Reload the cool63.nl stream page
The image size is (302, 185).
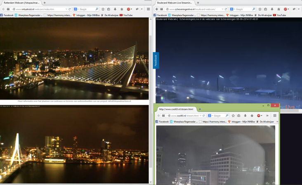click(x=203, y=116)
